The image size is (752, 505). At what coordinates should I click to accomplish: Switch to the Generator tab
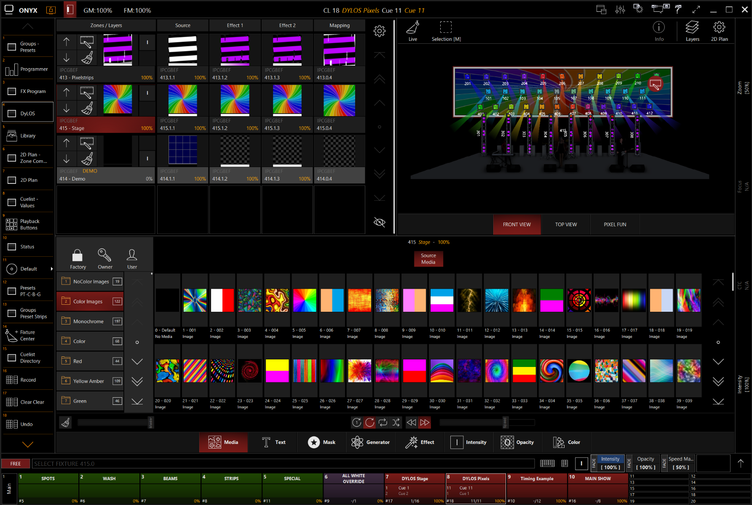(x=371, y=442)
